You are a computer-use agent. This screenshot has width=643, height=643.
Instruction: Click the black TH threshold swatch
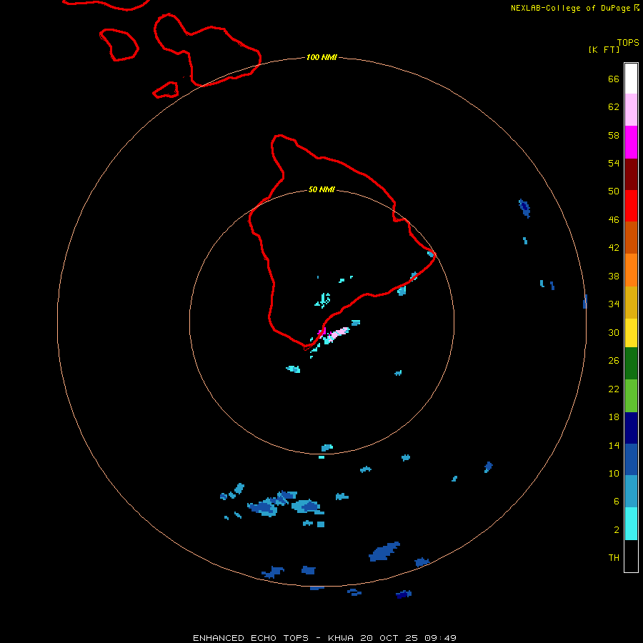[x=631, y=556]
